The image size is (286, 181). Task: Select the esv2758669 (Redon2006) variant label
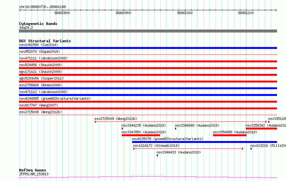pyautogui.click(x=40, y=85)
